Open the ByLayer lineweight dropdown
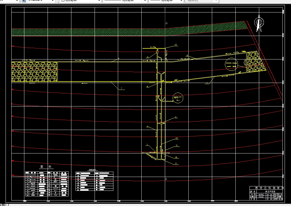 [181, 1]
